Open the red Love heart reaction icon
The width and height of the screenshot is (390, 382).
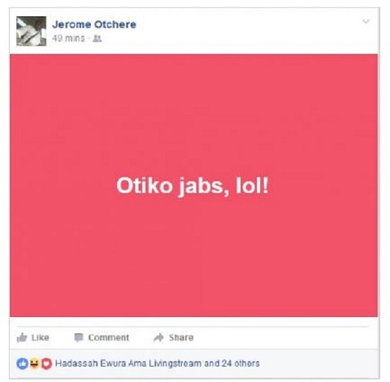46,363
